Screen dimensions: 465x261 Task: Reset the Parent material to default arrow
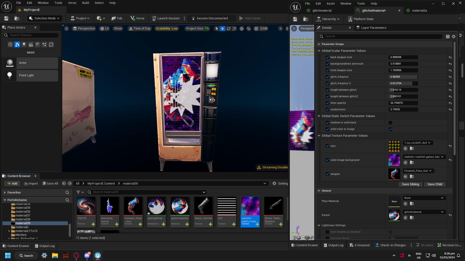[450, 215]
